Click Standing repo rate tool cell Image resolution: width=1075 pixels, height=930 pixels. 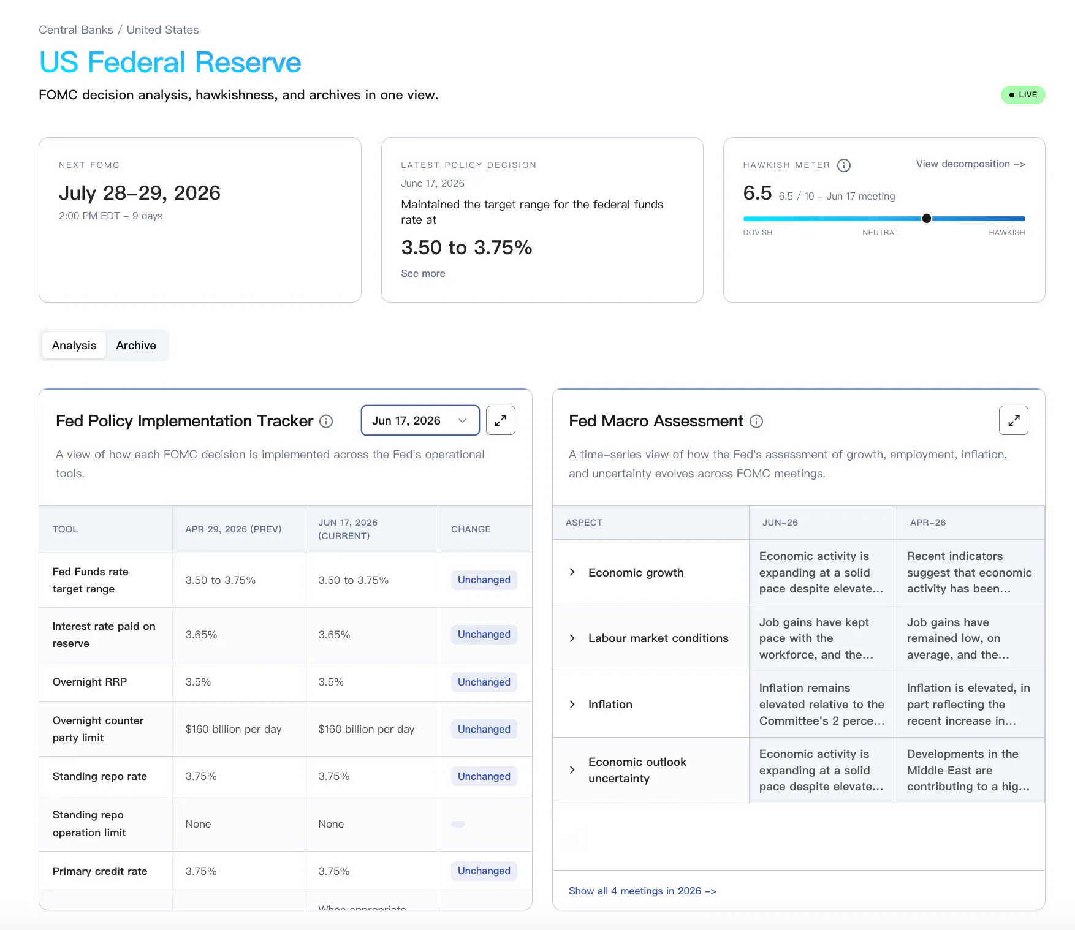pos(105,776)
